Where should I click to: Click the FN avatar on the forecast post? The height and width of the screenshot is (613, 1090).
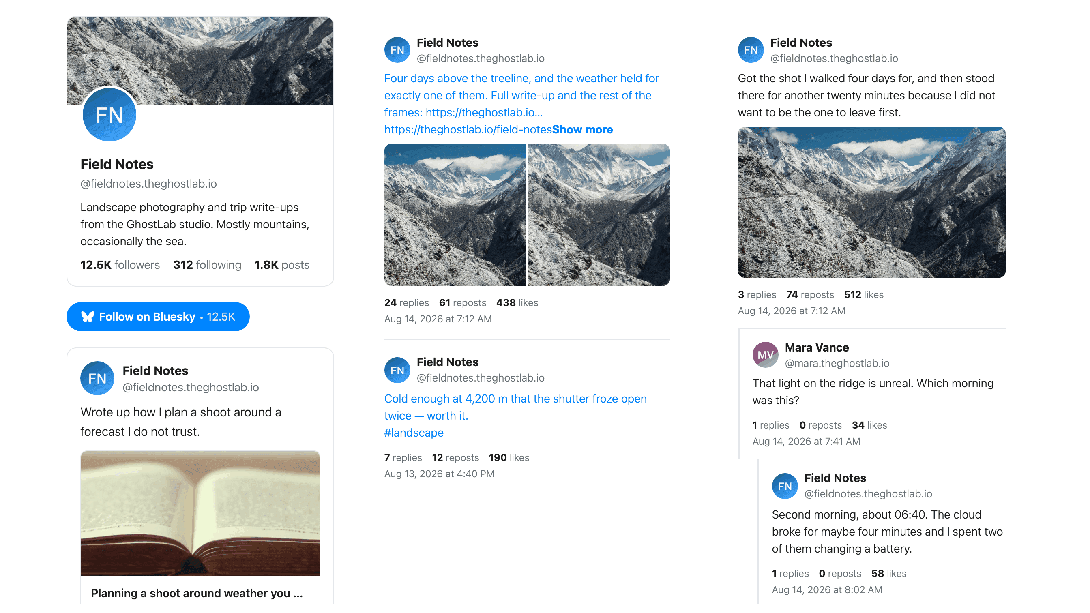(97, 378)
